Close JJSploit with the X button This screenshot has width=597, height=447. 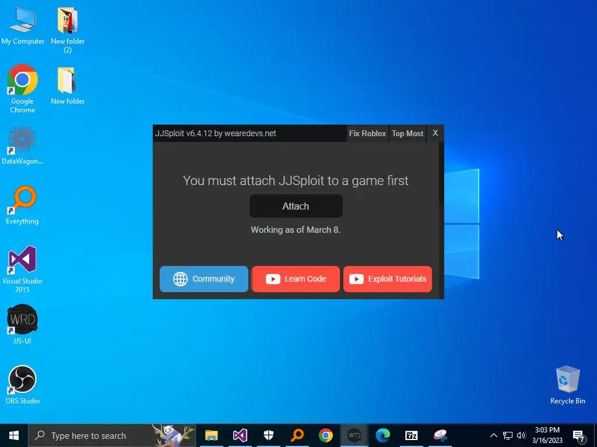pyautogui.click(x=435, y=133)
